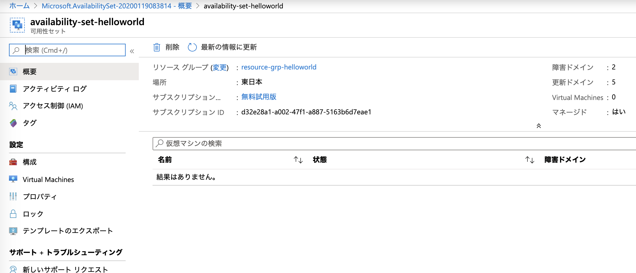Viewport: 636px width, 273px height.
Task: Click availability-set-helloworld breadcrumb text
Action: pos(244,6)
